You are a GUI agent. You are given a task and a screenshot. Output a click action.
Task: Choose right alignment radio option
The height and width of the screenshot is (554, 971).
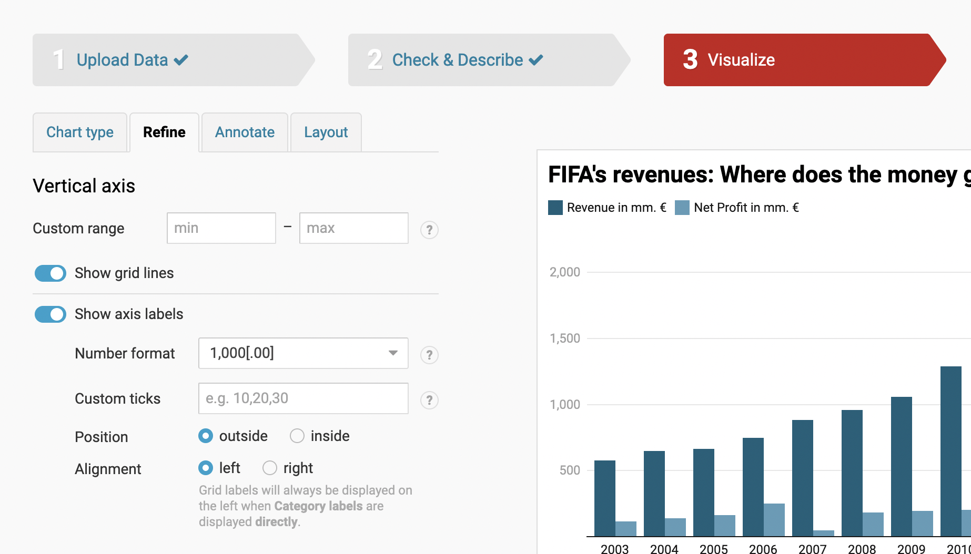pos(270,468)
